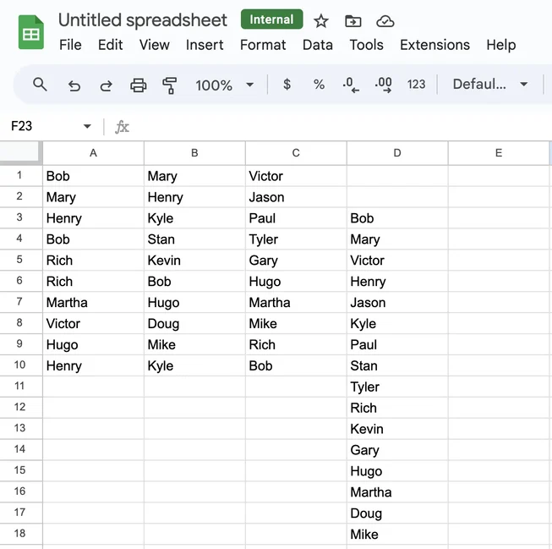The height and width of the screenshot is (549, 552).
Task: Redo the last action
Action: (107, 85)
